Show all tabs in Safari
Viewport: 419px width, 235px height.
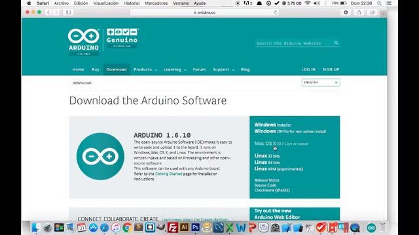[373, 12]
